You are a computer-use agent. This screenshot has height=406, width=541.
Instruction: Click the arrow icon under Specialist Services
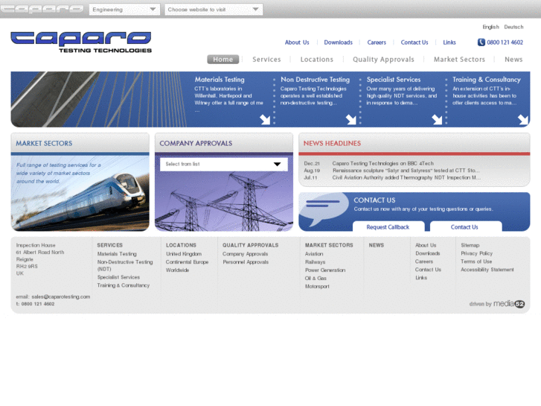point(437,119)
